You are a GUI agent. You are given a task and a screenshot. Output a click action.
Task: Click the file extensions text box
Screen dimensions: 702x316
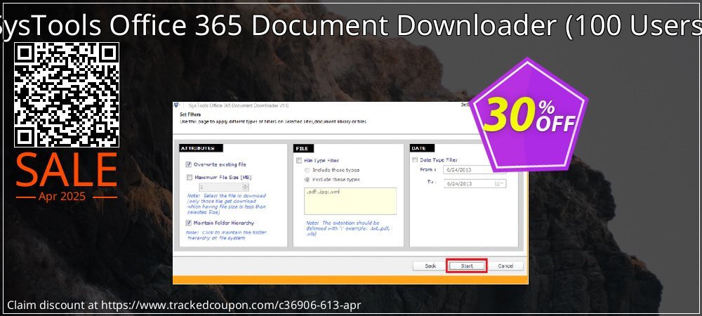pyautogui.click(x=350, y=201)
